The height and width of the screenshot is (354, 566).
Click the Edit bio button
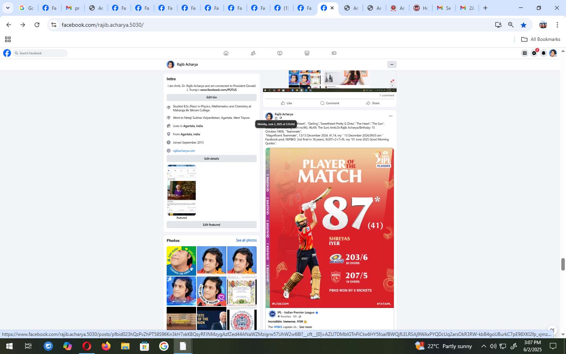tap(211, 97)
